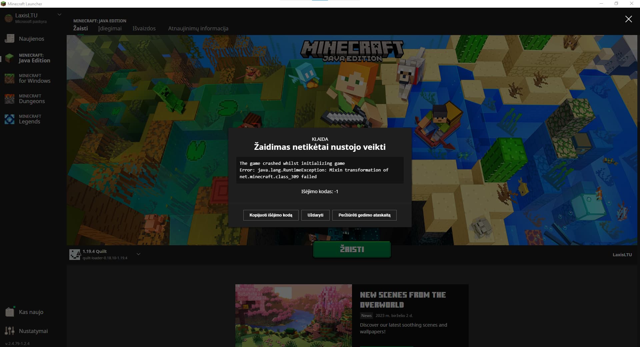Open the cherry blossom news thumbnail
Image resolution: width=640 pixels, height=347 pixels.
pyautogui.click(x=294, y=316)
